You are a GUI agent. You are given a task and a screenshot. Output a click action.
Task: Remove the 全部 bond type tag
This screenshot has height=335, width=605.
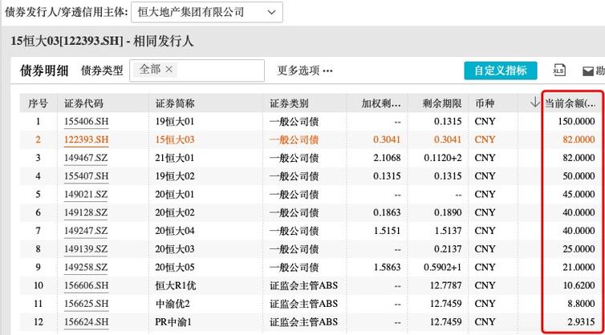pos(169,70)
